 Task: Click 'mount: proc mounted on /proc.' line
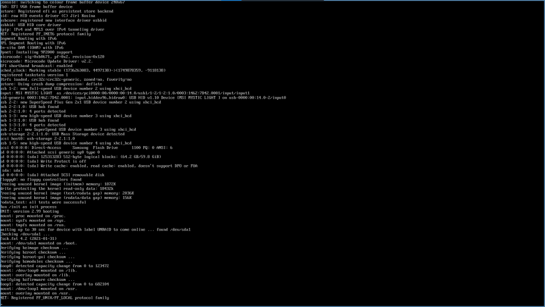click(33, 215)
